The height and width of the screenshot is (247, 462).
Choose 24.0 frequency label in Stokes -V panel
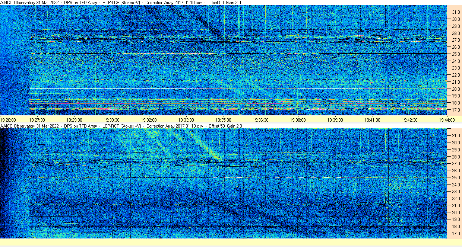pos(456,61)
